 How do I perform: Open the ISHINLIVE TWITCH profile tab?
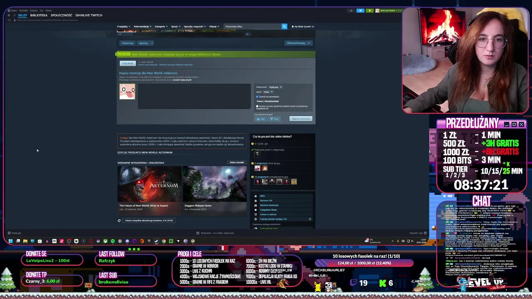pyautogui.click(x=89, y=15)
